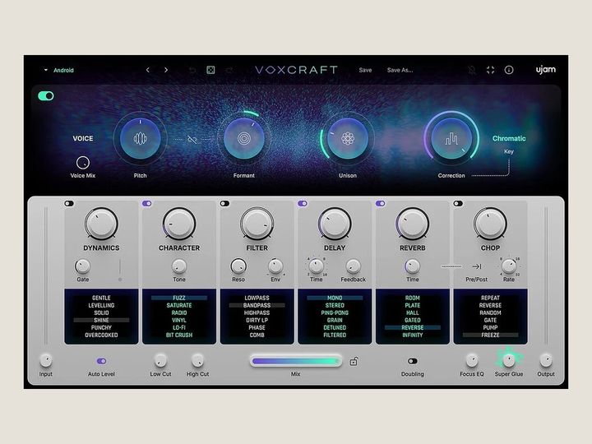
Task: Click the redo arrow icon
Action: (229, 70)
